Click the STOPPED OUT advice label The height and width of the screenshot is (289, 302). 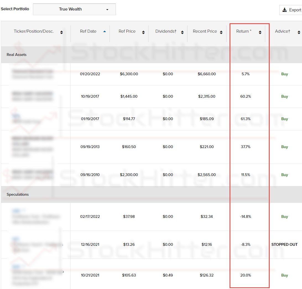click(284, 244)
